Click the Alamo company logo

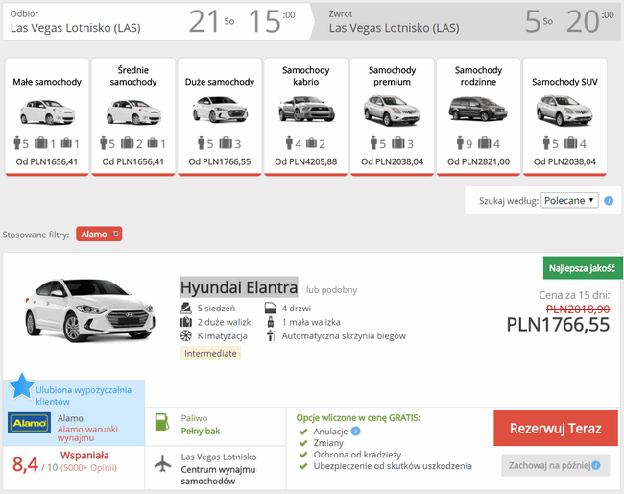[30, 423]
